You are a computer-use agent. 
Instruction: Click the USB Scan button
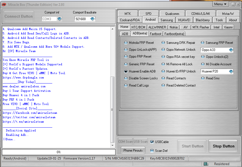pyautogui.click(x=141, y=141)
